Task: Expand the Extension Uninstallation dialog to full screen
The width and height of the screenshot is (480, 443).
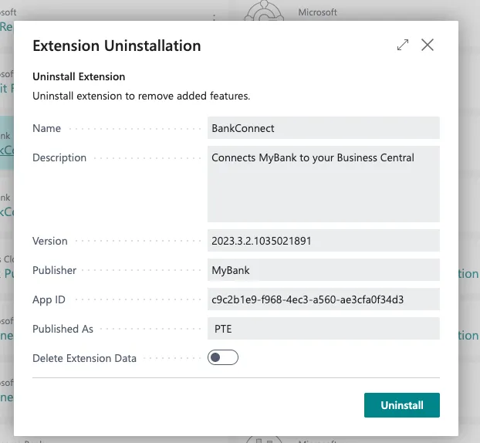Action: click(x=403, y=45)
